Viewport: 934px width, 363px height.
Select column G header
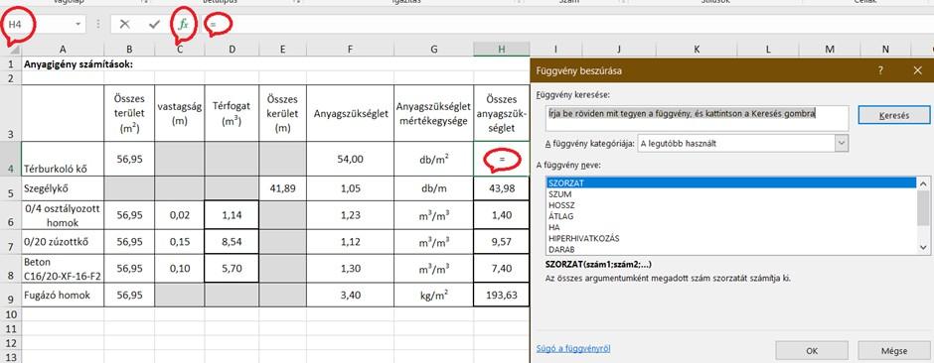[433, 50]
